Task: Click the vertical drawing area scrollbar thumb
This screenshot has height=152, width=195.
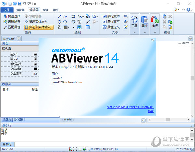Action: point(192,78)
